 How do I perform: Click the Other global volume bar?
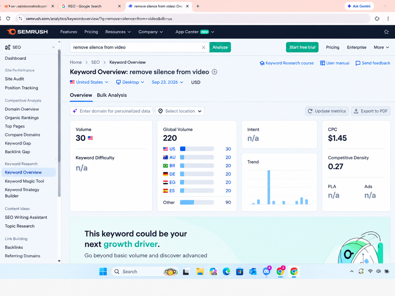pos(197,202)
